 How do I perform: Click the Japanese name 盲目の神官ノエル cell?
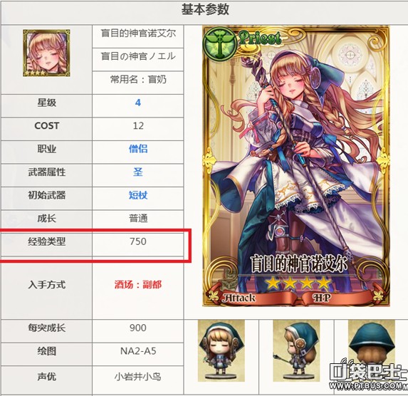138,56
